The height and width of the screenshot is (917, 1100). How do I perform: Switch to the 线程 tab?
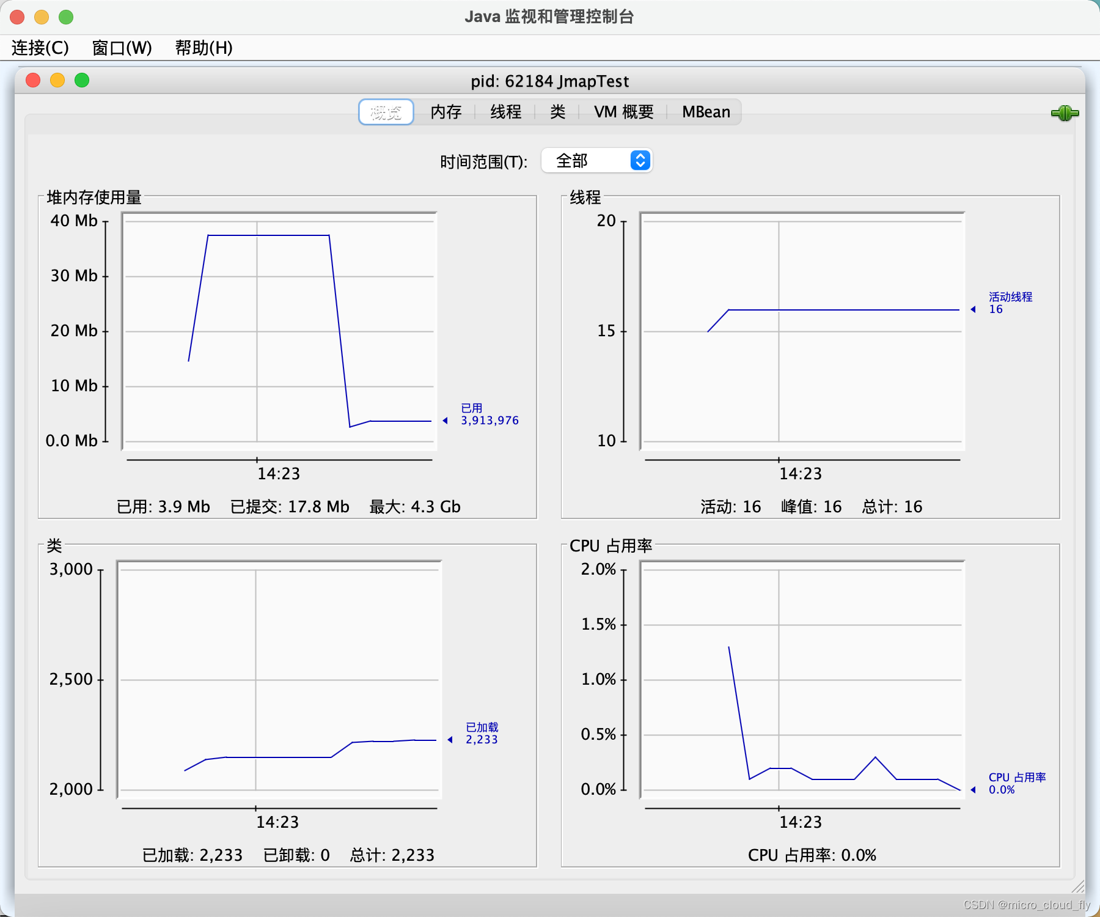click(506, 112)
